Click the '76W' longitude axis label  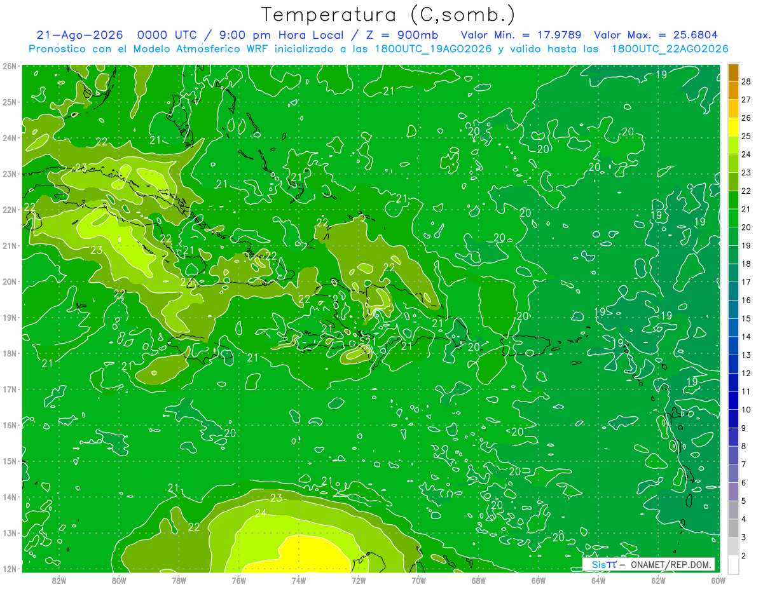pyautogui.click(x=239, y=580)
